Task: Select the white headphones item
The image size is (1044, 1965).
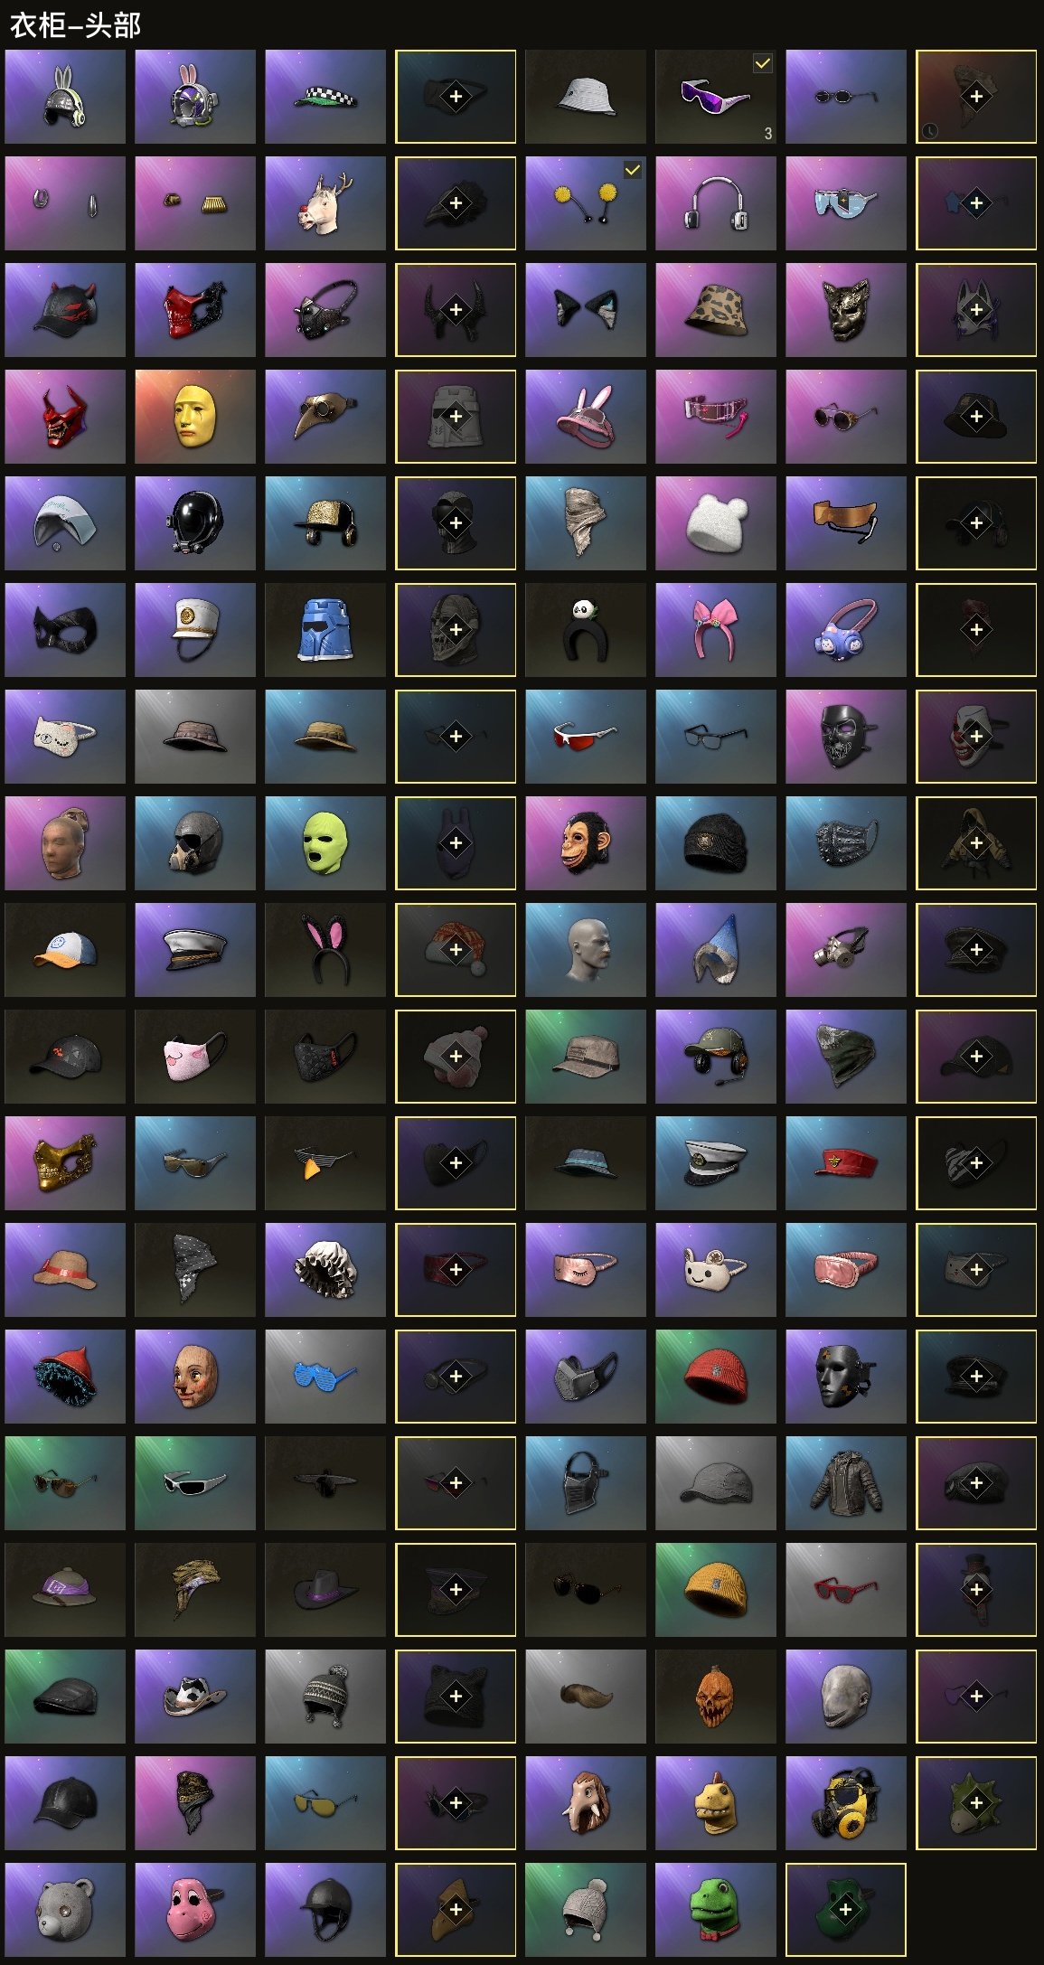Action: (716, 203)
